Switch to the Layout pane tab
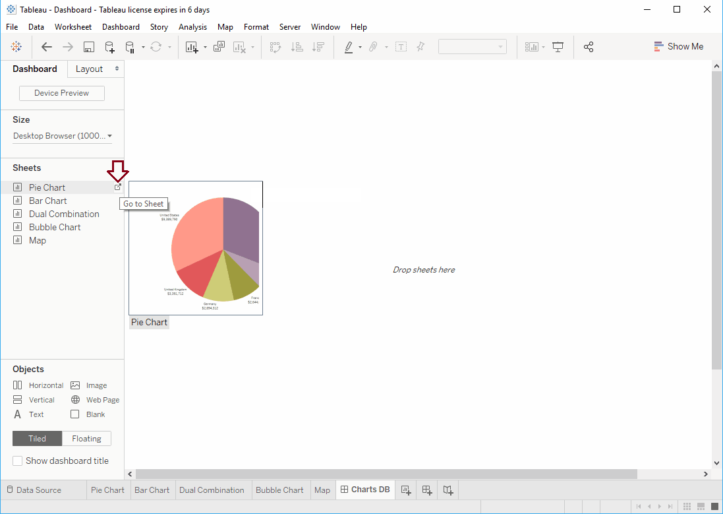Screen dimensions: 723x514 point(90,69)
